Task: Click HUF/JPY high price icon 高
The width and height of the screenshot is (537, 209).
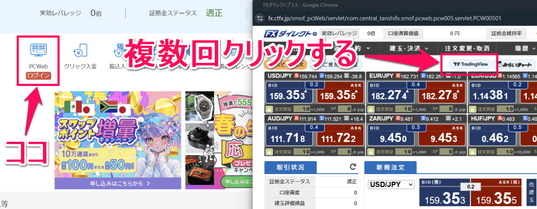Action: [500, 118]
